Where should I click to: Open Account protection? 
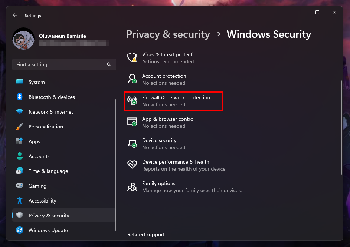164,79
